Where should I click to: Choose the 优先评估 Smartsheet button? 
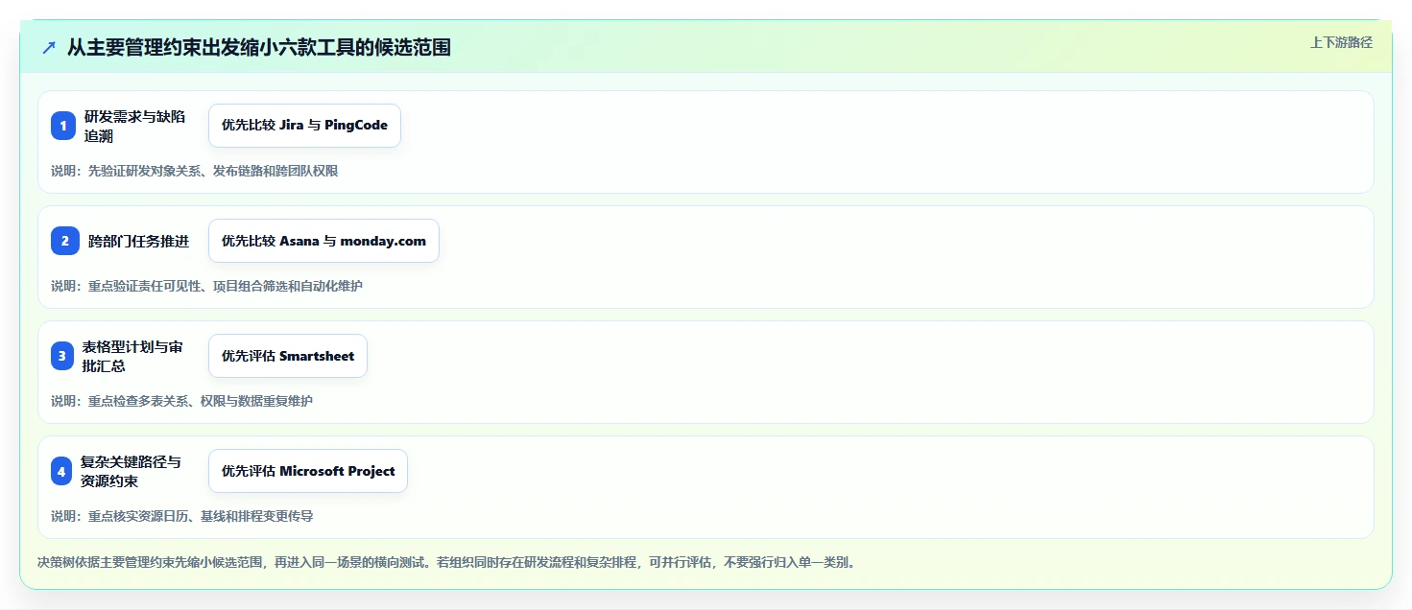pyautogui.click(x=288, y=356)
